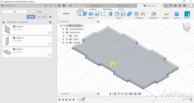
Task: Select the Create Form tool
Action: pos(103,14)
